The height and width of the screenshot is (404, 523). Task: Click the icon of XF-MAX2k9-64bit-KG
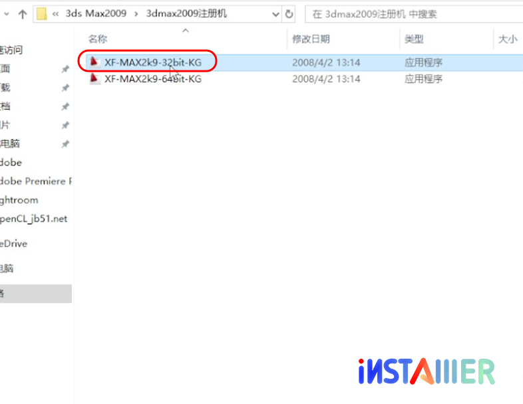[94, 78]
